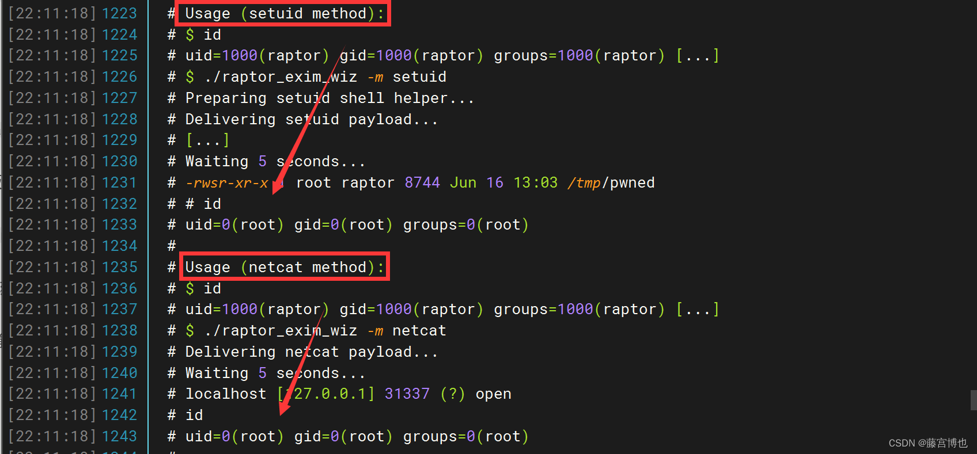Click the 'id' command on line 1242
Image resolution: width=977 pixels, height=454 pixels.
[194, 415]
